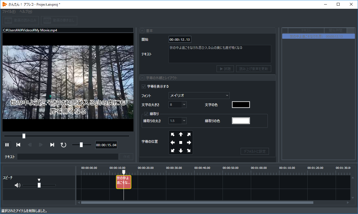Screen dimensions: 358x214
Task: Open the 文字の色 black color swatch
Action: coord(241,105)
